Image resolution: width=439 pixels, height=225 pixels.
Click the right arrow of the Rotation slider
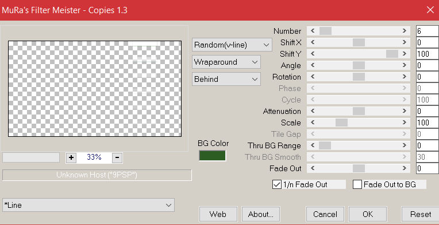(x=405, y=77)
